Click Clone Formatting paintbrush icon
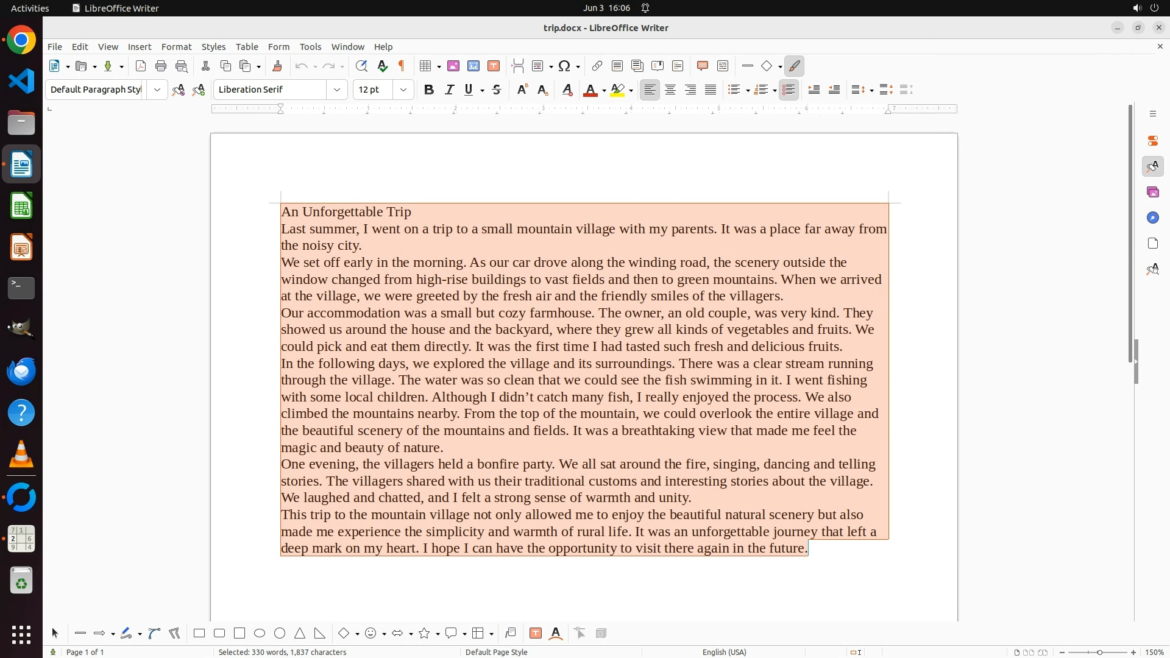The image size is (1170, 658). 277,66
